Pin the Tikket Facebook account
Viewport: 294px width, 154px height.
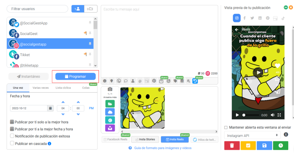[90, 54]
